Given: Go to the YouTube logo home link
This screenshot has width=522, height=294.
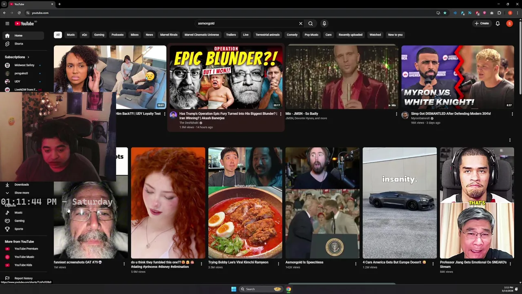Looking at the screenshot, I should pyautogui.click(x=24, y=24).
